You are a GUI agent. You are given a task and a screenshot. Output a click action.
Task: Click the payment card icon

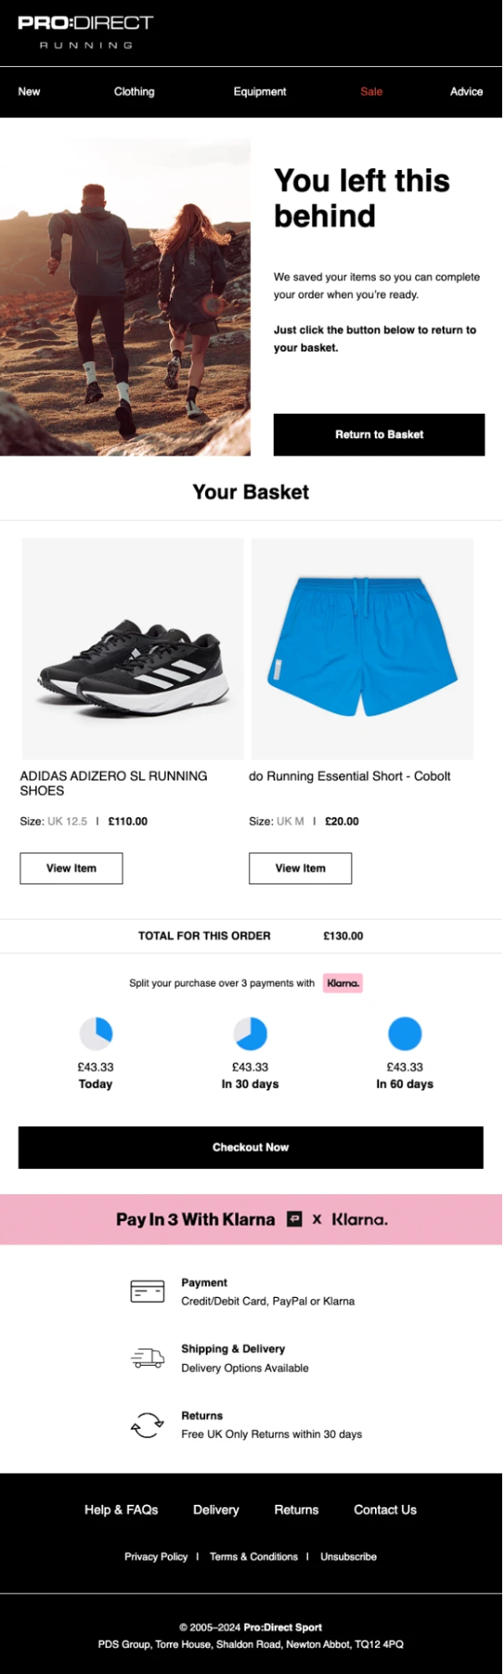147,1291
